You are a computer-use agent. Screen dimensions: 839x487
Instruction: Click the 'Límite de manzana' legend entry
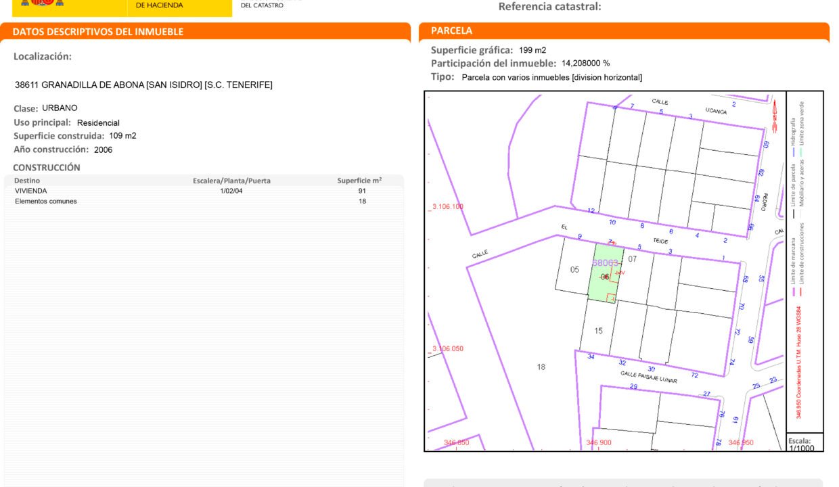pos(793,267)
